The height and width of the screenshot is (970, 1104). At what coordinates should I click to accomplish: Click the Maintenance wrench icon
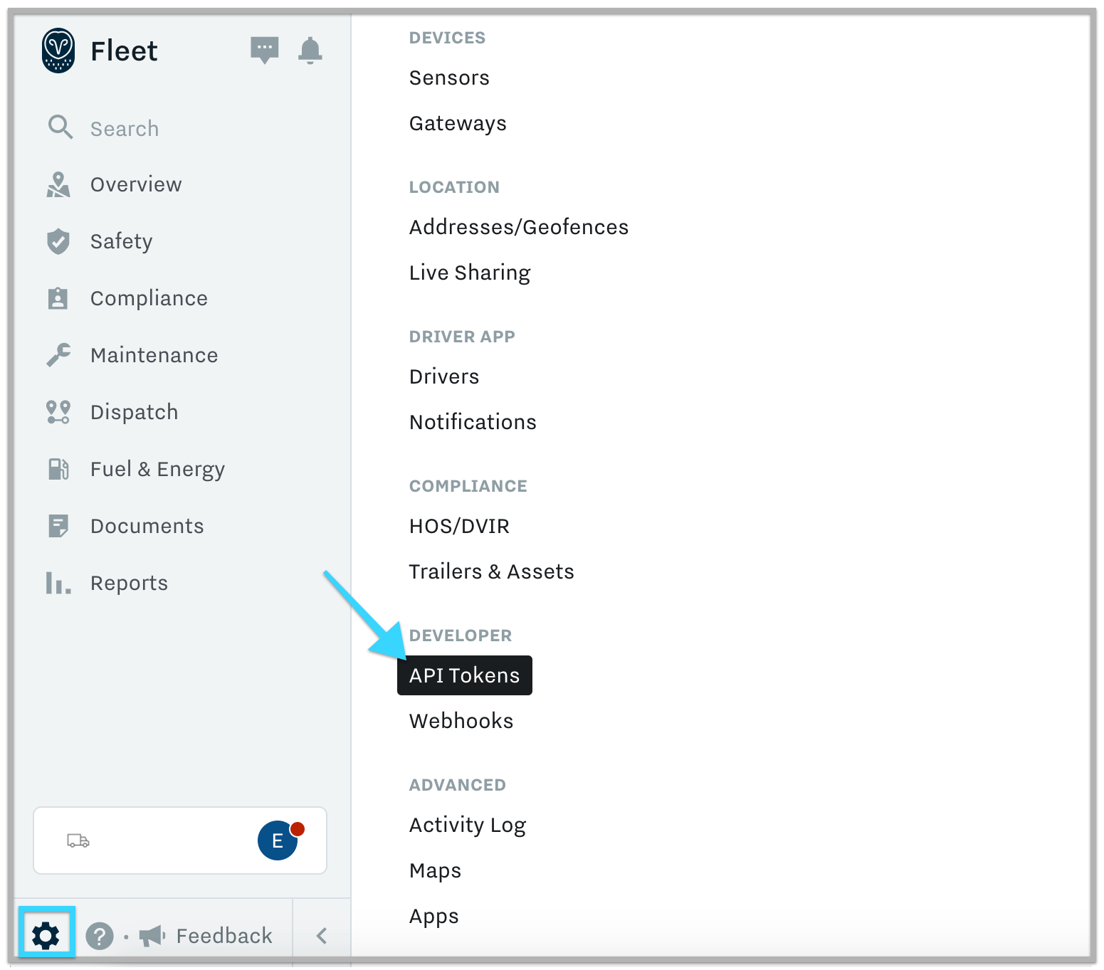58,355
